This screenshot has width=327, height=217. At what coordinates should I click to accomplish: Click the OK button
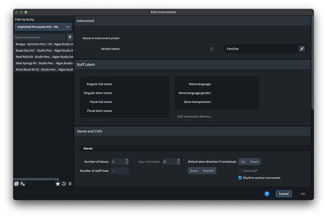click(303, 194)
